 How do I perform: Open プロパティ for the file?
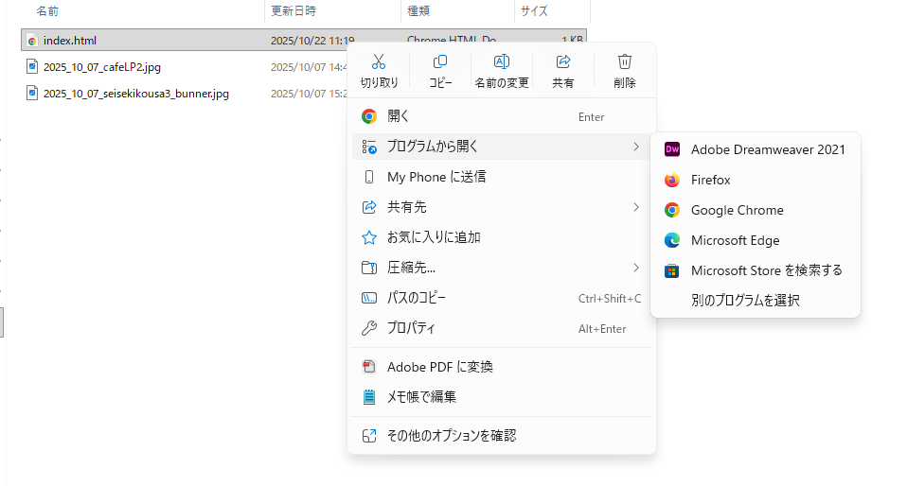coord(411,328)
